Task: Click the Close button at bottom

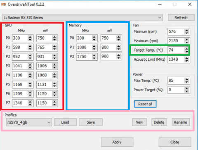Action: (x=175, y=142)
